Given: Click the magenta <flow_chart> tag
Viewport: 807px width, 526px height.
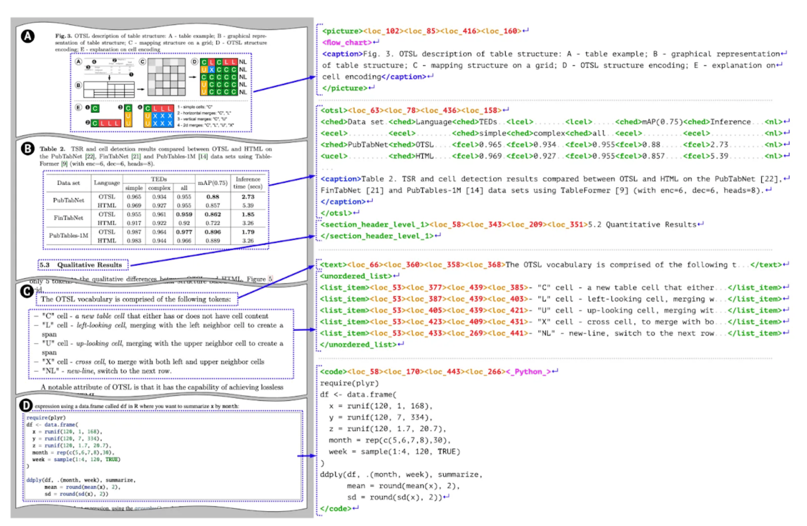Looking at the screenshot, I should coord(347,42).
